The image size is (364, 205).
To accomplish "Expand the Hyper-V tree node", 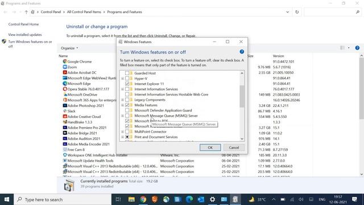I will pyautogui.click(x=122, y=79).
